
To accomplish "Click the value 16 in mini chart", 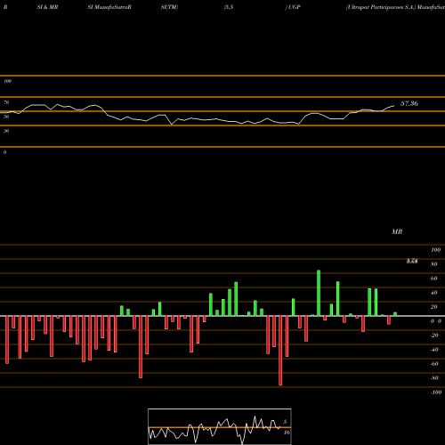I will click(287, 433).
